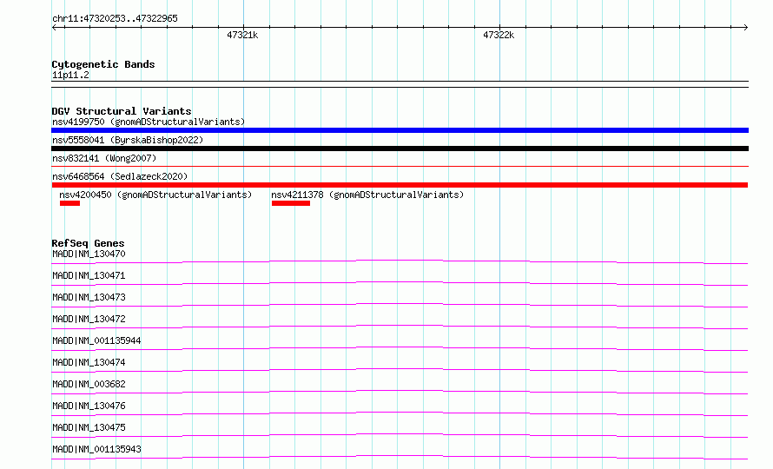Screen dimensions: 773x469
Task: Click the black nsv5558041 variant bar
Action: coord(400,149)
